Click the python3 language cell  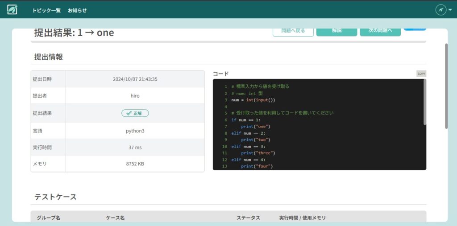point(135,131)
